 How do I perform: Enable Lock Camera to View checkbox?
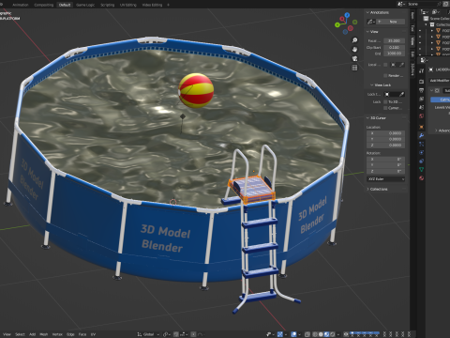tap(385, 108)
